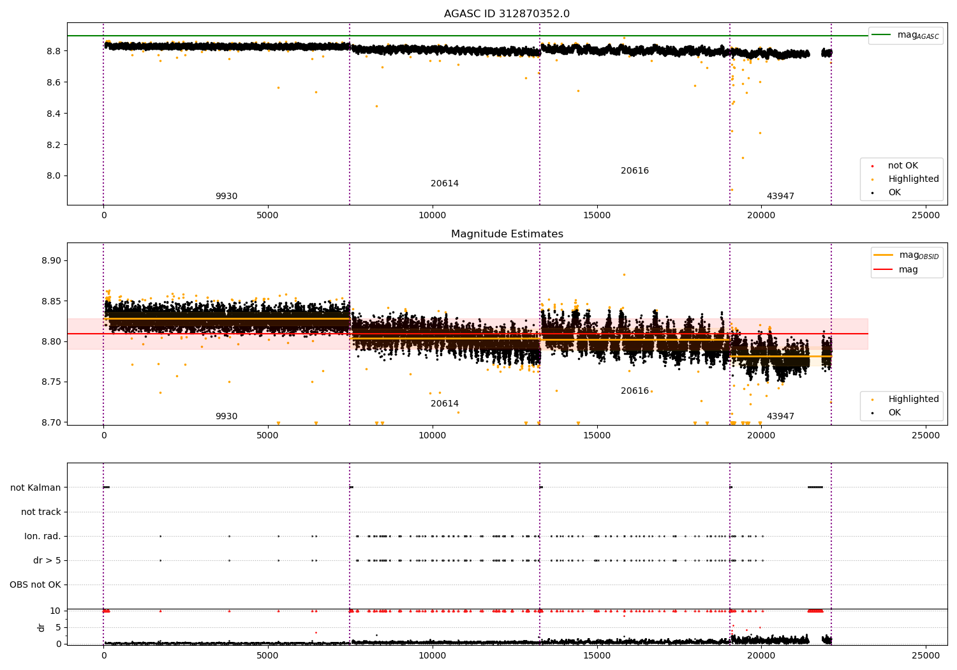
Task: Click the 5 y-tick on the dr axis
Action: tap(59, 627)
